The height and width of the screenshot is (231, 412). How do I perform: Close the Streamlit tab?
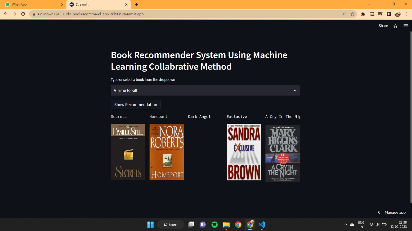coord(126,4)
